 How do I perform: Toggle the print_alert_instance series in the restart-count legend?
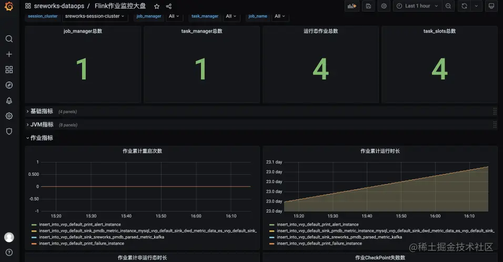pyautogui.click(x=80, y=225)
